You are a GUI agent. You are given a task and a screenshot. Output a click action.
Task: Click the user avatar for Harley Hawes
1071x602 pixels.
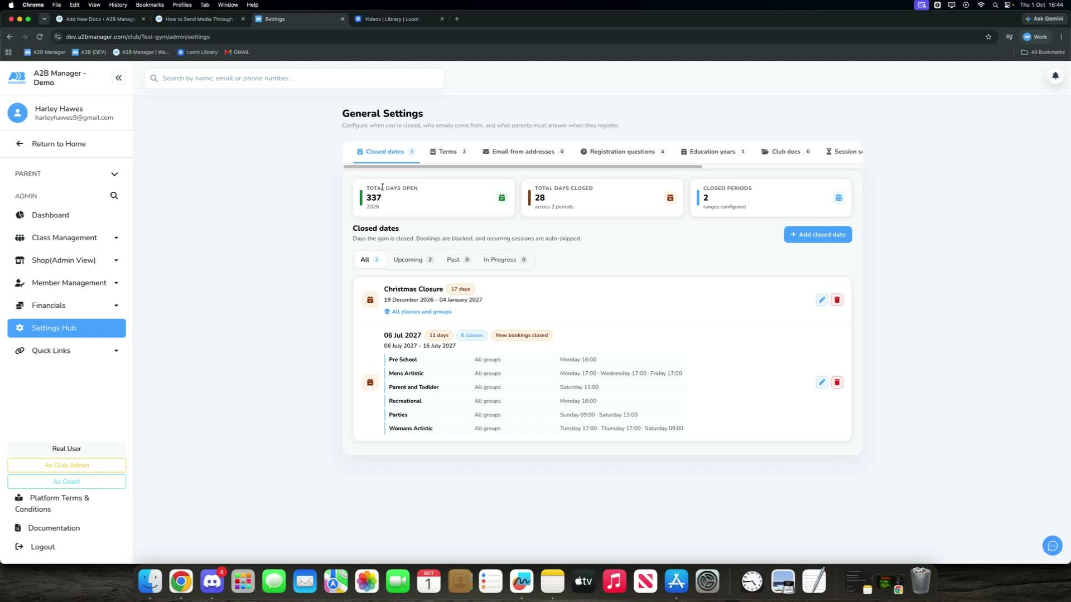pos(17,113)
